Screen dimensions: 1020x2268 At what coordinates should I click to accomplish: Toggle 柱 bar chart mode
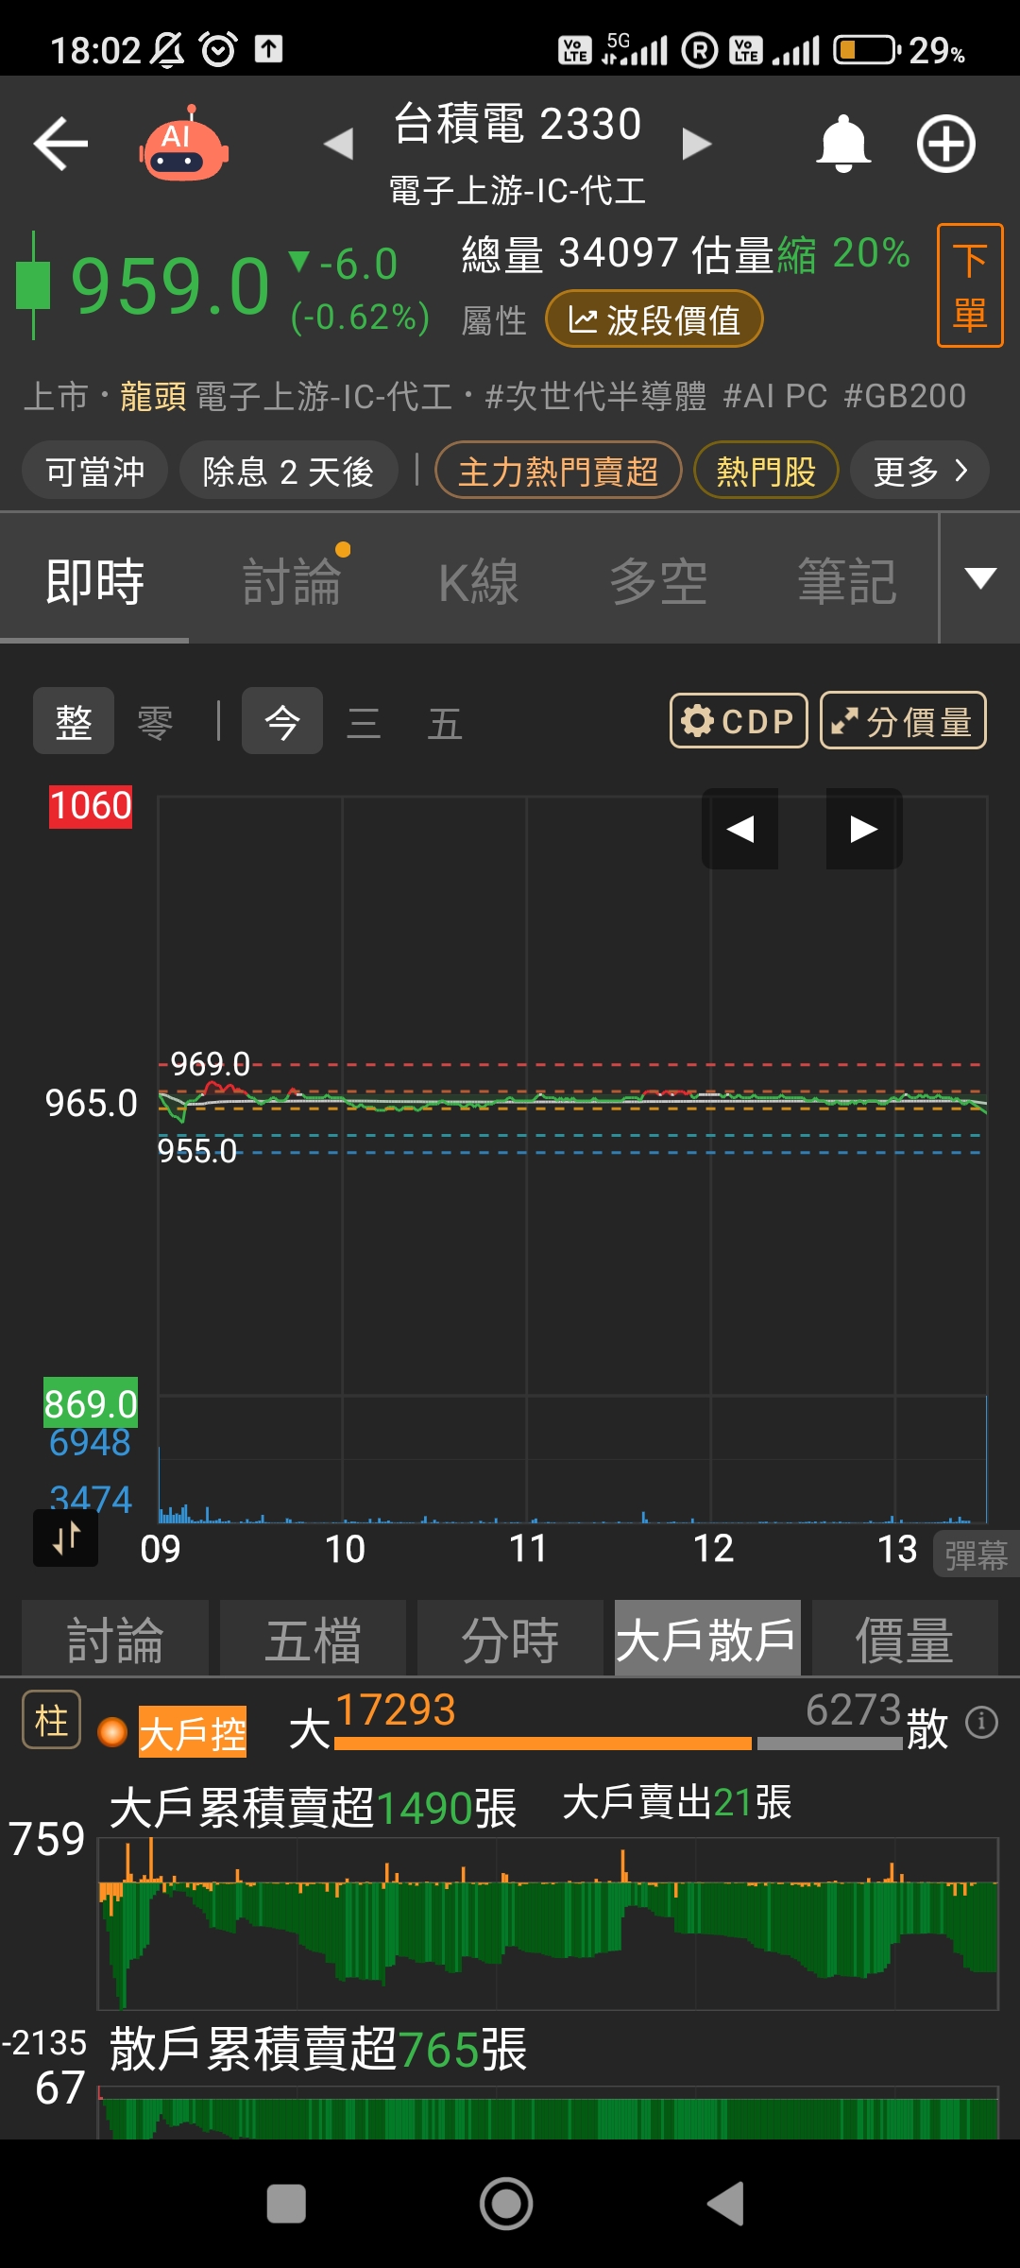(51, 1720)
